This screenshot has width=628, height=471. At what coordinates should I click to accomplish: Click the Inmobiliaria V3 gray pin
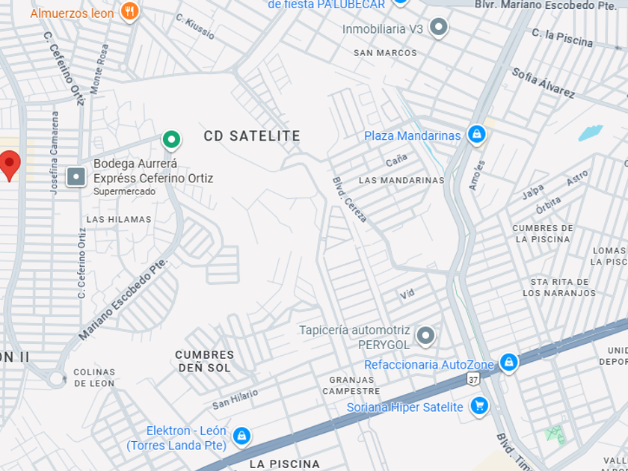click(x=439, y=28)
